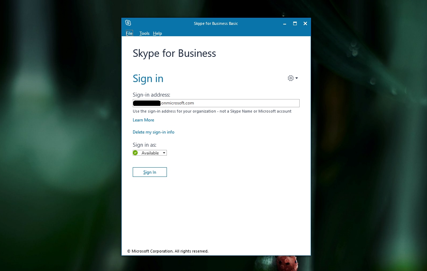This screenshot has height=271, width=427.
Task: Click the blue 'Sign in' heading
Action: click(x=148, y=78)
